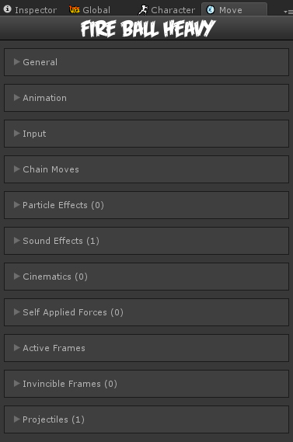Screen dimensions: 293x442
Task: Expand the Input section
Action: click(146, 134)
